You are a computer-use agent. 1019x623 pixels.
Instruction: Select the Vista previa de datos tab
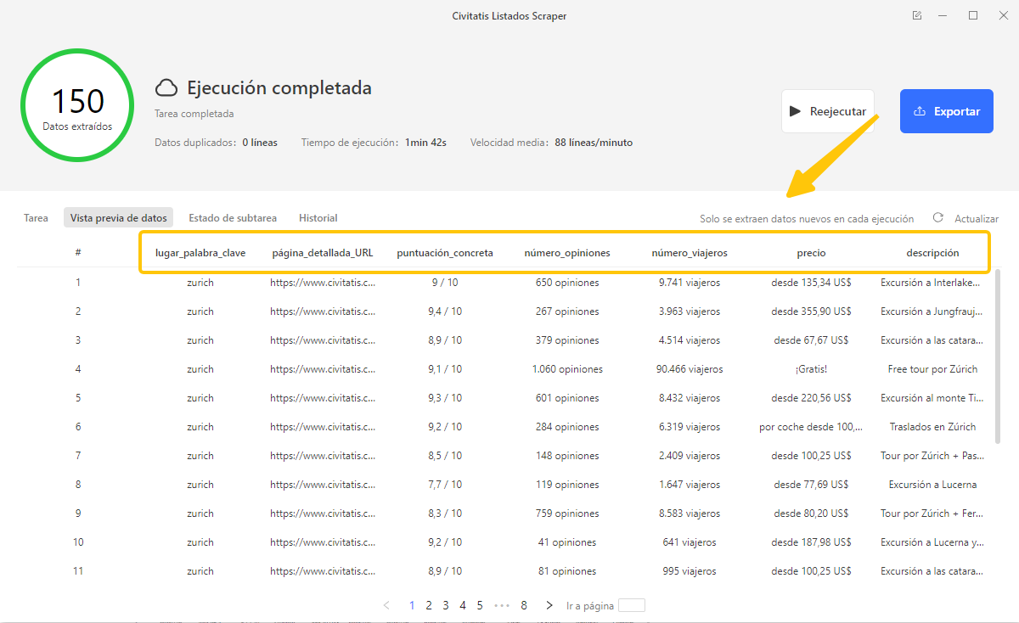tap(118, 218)
